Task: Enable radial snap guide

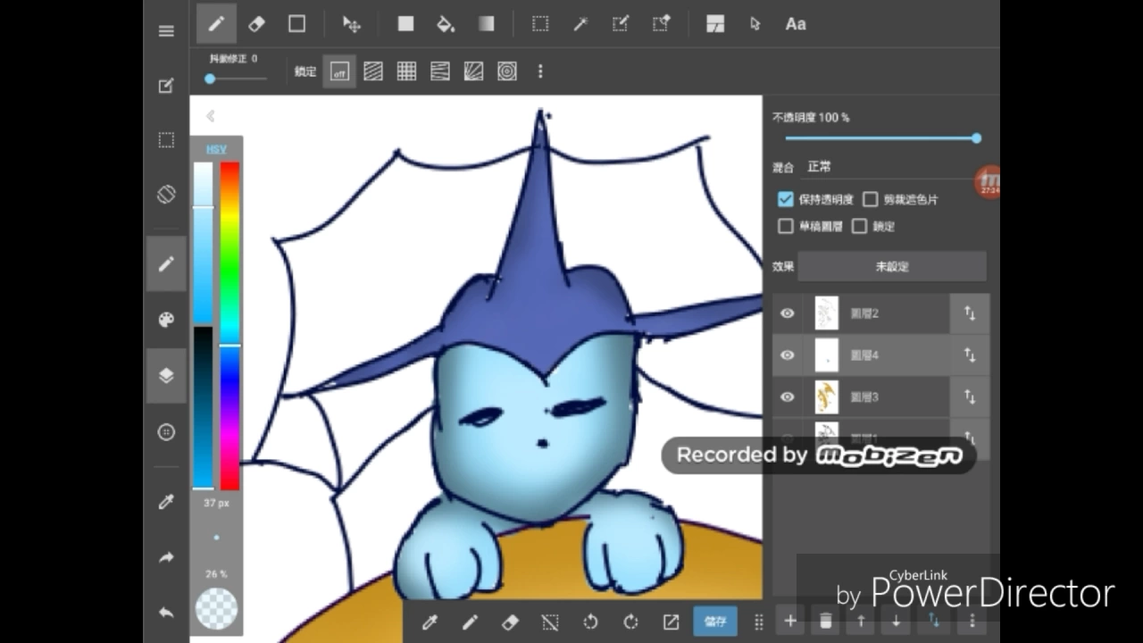Action: (x=473, y=71)
